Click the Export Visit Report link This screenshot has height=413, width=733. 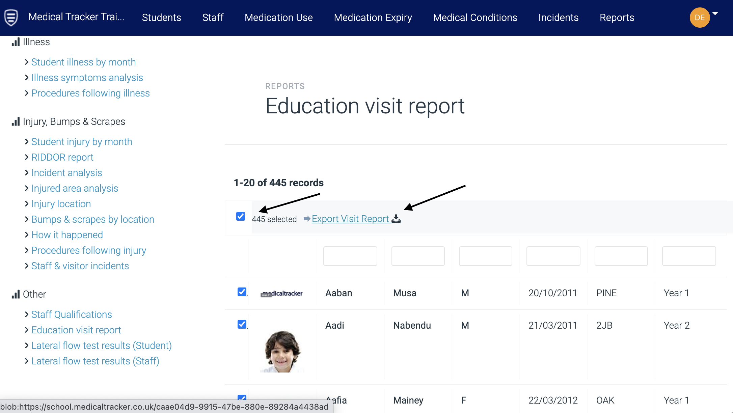350,219
